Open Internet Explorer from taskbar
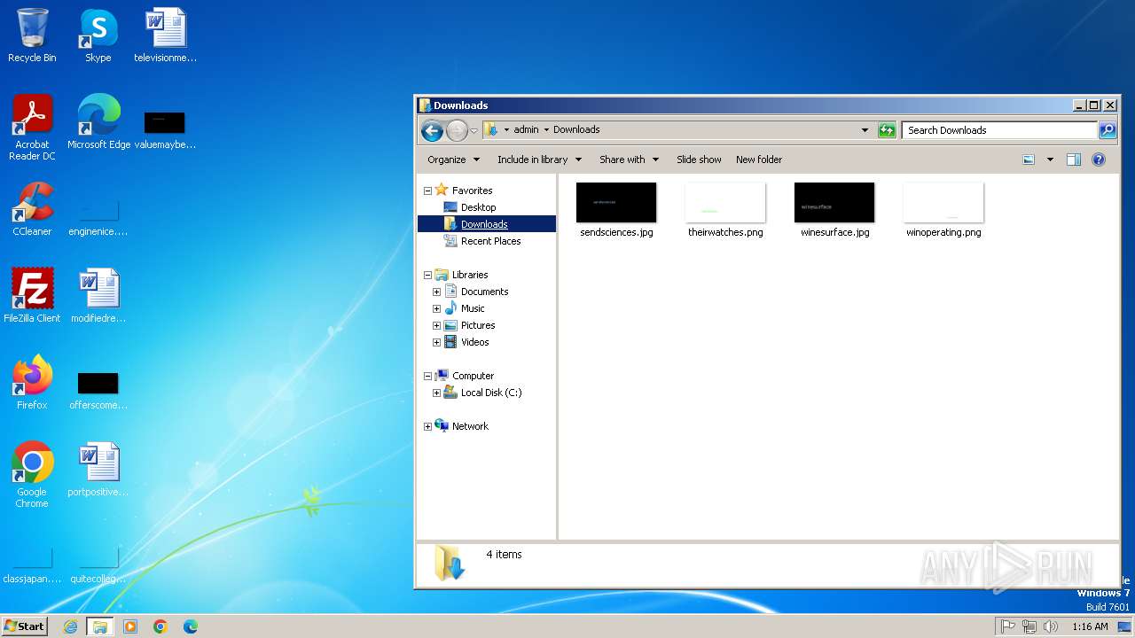 pos(70,626)
